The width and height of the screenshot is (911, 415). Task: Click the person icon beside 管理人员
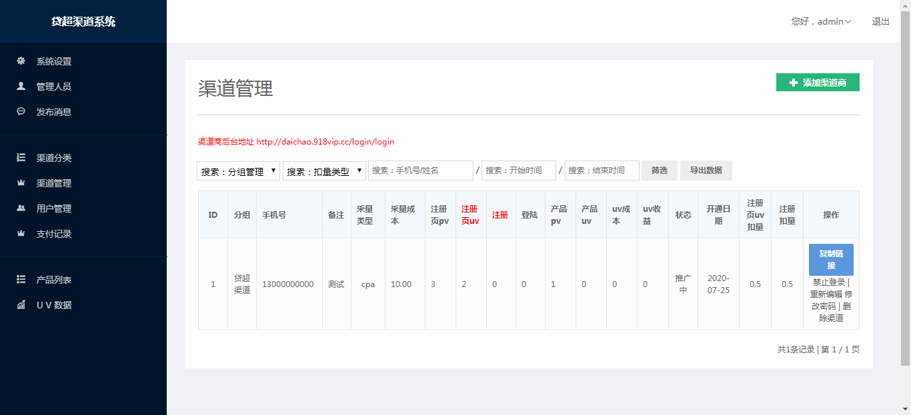pos(21,87)
